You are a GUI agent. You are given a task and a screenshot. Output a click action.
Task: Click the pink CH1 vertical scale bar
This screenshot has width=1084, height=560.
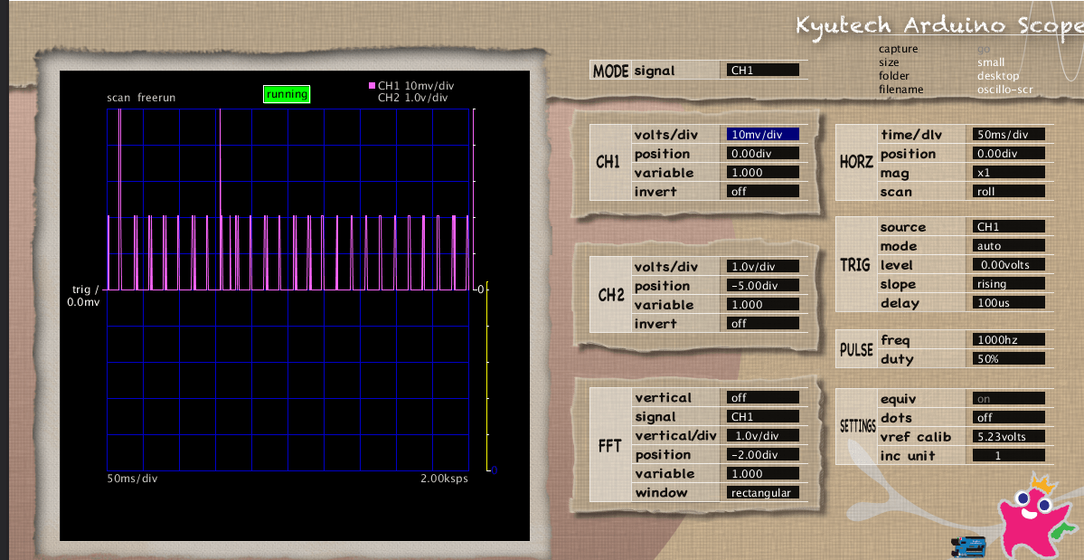474,199
